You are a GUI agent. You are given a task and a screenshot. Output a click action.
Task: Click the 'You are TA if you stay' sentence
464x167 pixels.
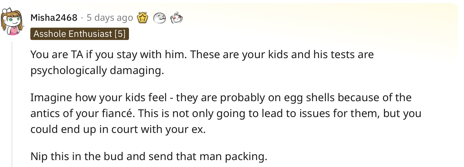pos(108,55)
